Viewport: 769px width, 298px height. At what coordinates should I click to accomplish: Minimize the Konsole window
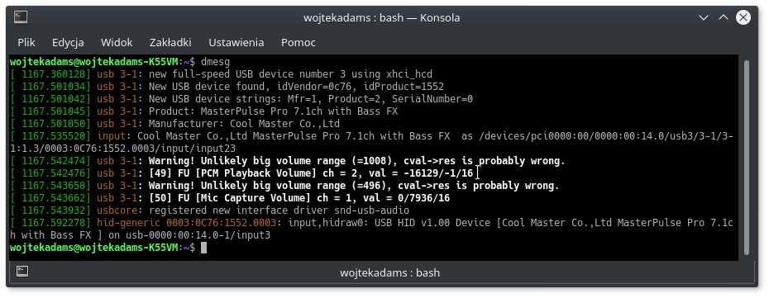coord(704,18)
